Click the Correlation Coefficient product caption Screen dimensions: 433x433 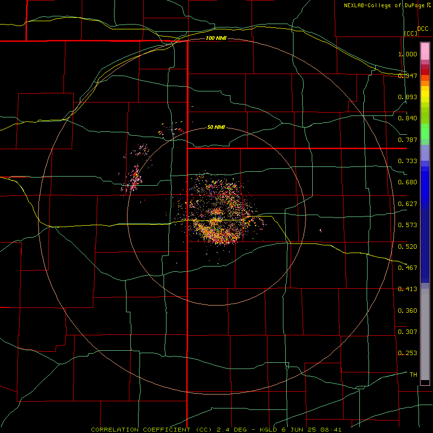click(216, 430)
